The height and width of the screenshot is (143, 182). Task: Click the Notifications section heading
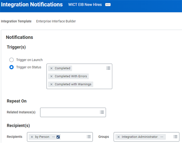[x=19, y=37]
